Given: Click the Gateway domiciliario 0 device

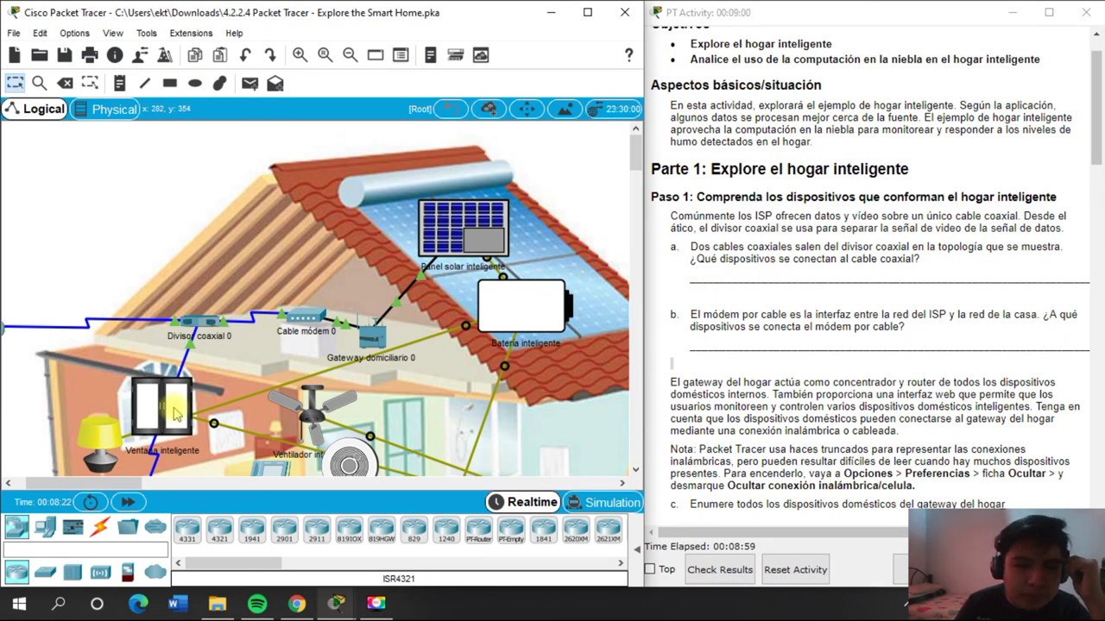Looking at the screenshot, I should point(371,336).
